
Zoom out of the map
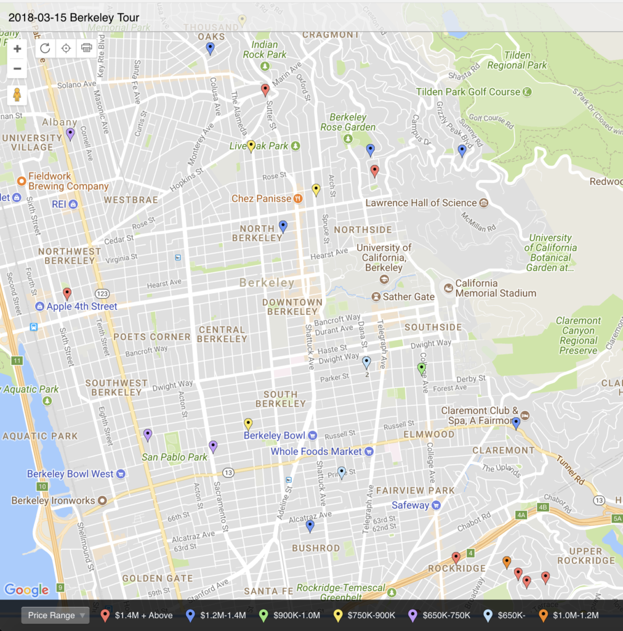pyautogui.click(x=17, y=68)
